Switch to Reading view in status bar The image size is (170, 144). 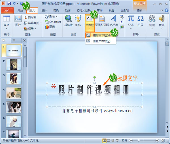(x=113, y=141)
